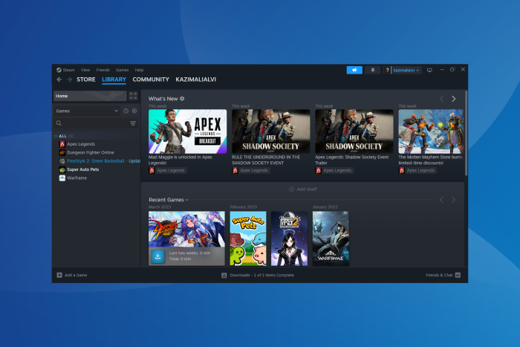Click the recent activity clock icon

coord(126,111)
